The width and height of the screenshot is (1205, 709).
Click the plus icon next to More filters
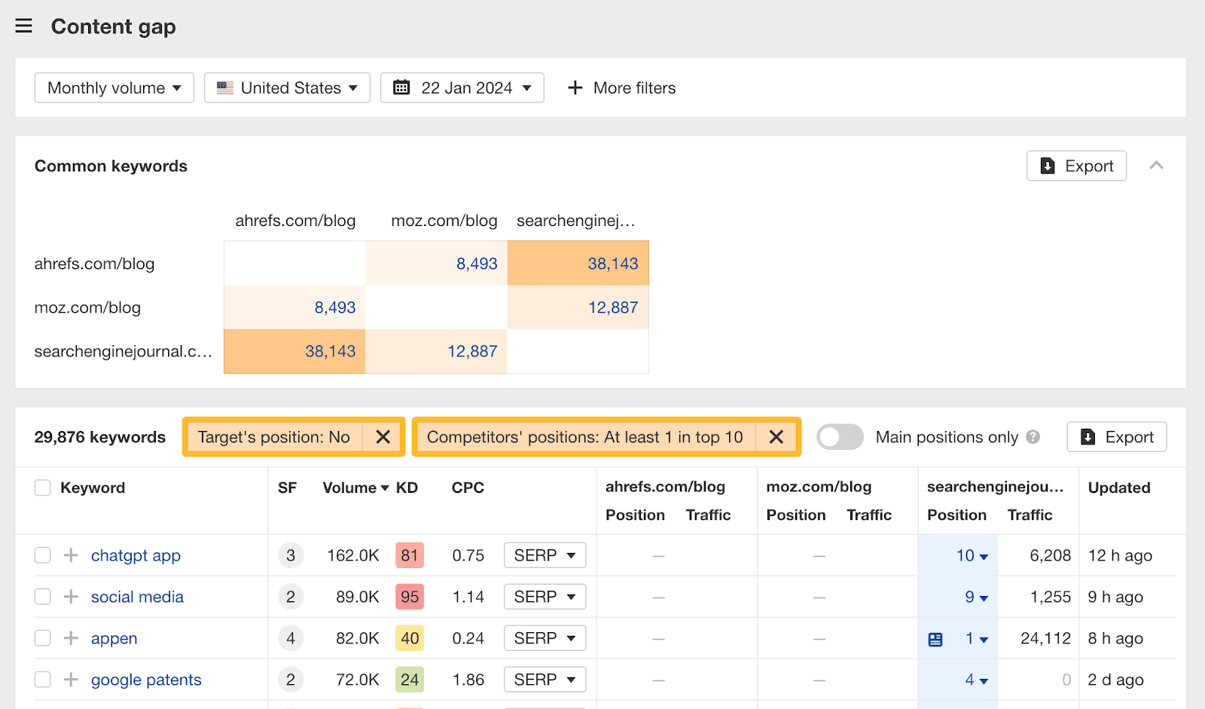[x=575, y=87]
